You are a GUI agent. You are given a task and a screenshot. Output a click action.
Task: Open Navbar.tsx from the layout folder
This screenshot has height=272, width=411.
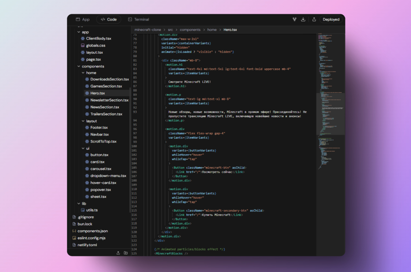pyautogui.click(x=100, y=135)
